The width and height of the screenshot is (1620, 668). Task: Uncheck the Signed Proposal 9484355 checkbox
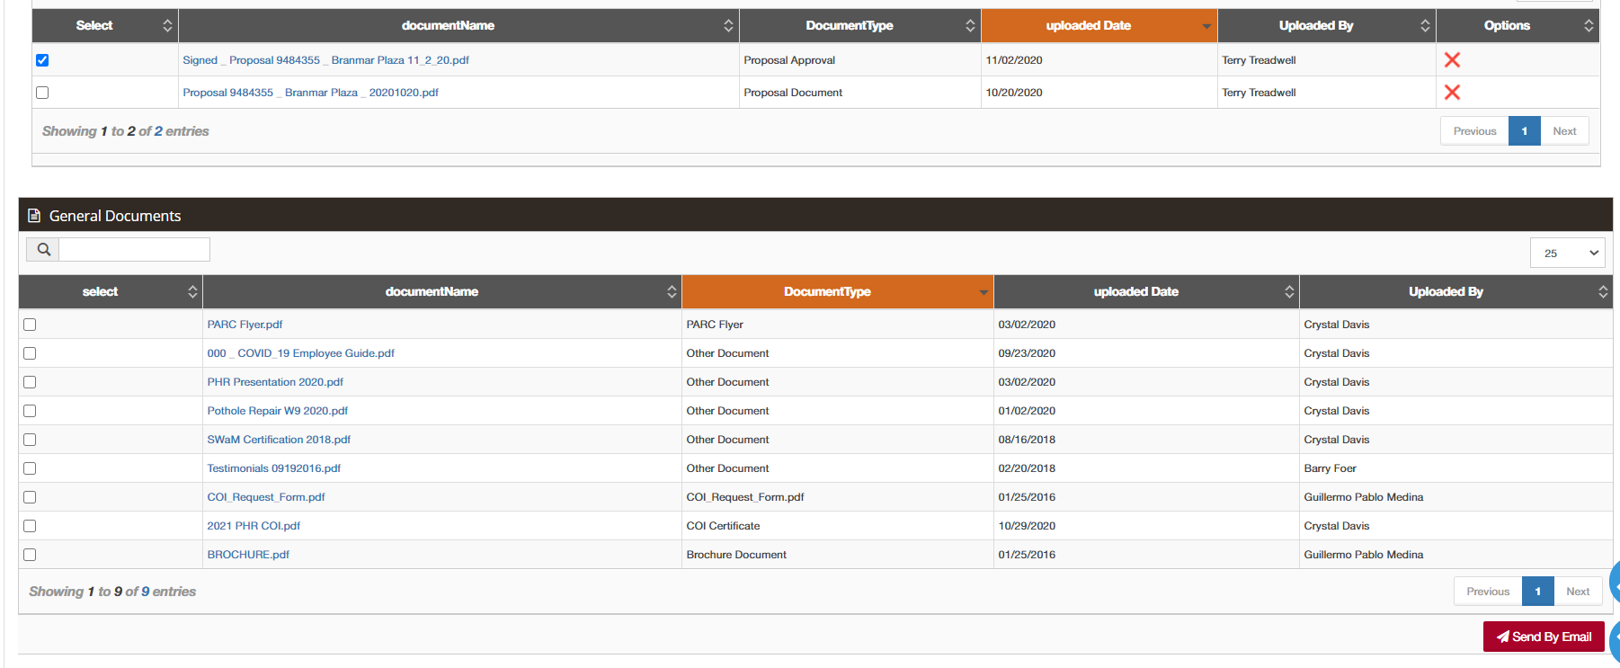[42, 60]
